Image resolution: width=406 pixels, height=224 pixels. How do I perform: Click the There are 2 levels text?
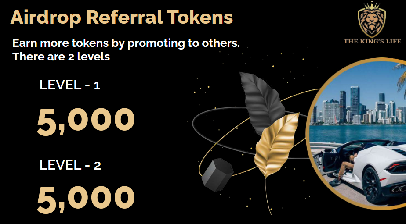(61, 57)
